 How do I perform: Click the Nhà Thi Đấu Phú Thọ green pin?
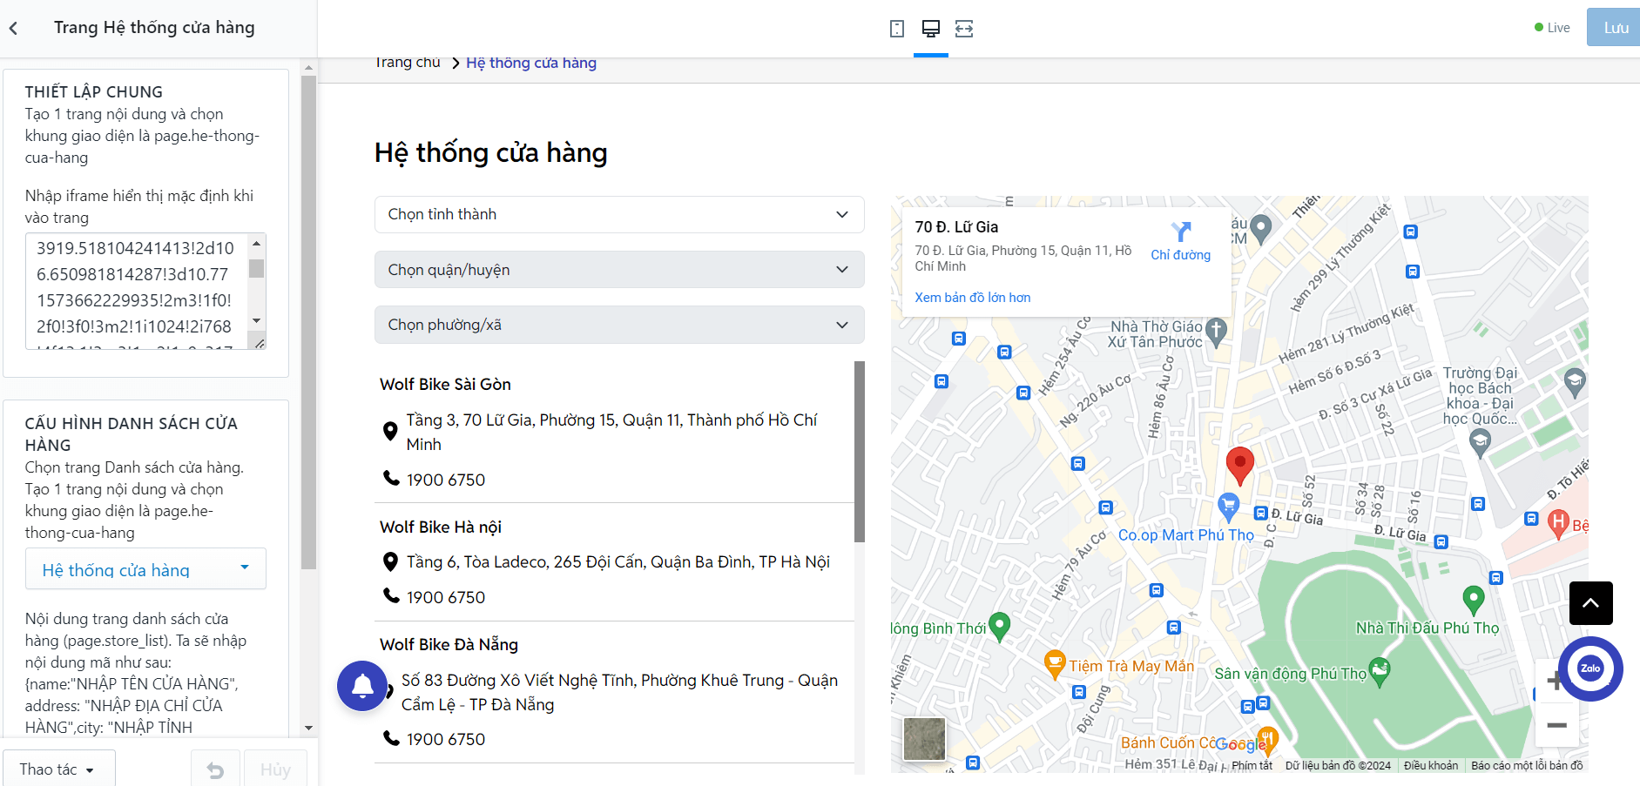pyautogui.click(x=1474, y=600)
